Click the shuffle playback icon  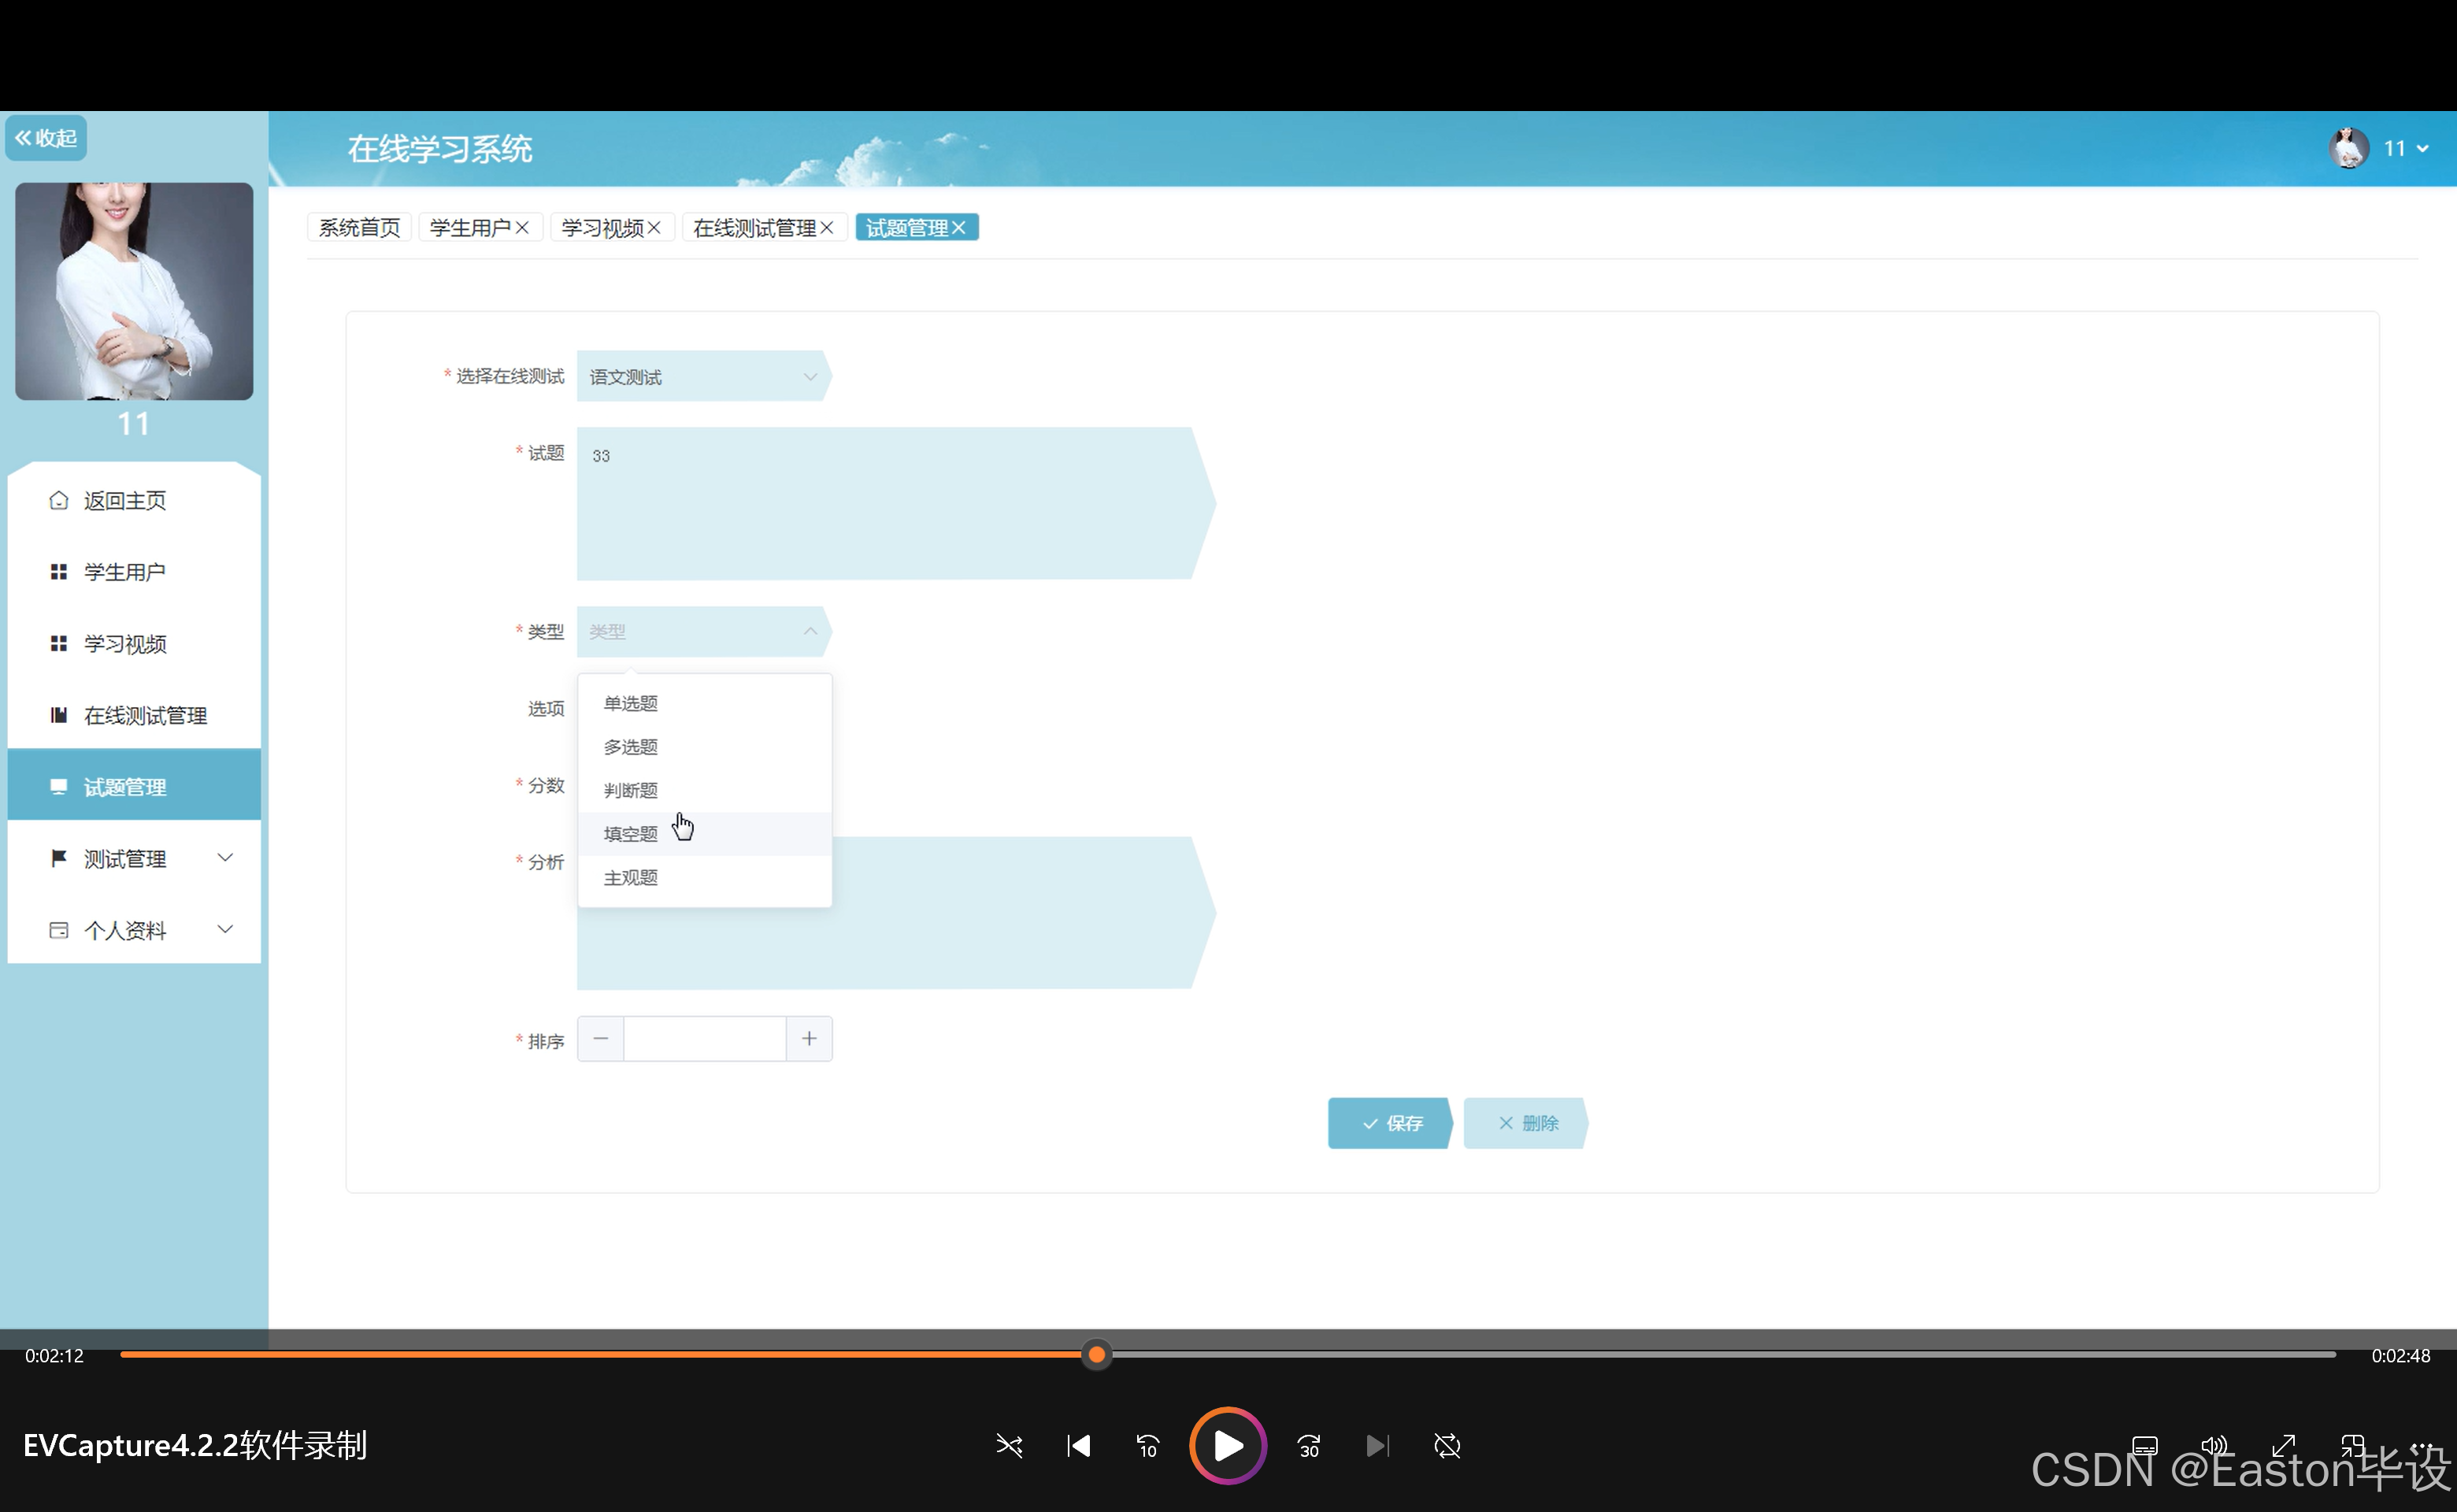point(1009,1446)
